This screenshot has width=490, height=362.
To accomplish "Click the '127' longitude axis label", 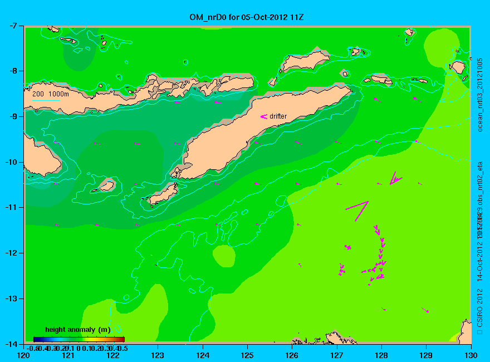I will pyautogui.click(x=336, y=355).
